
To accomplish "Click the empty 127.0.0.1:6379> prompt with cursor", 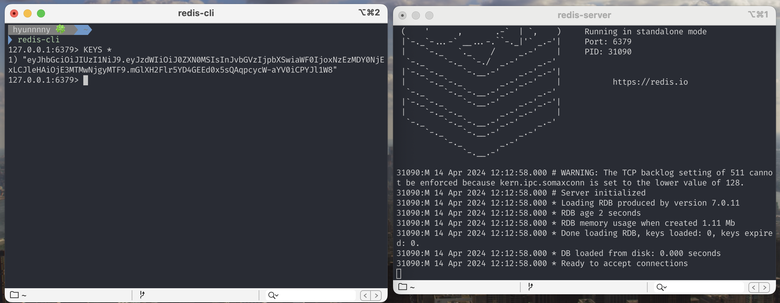I will (48, 80).
